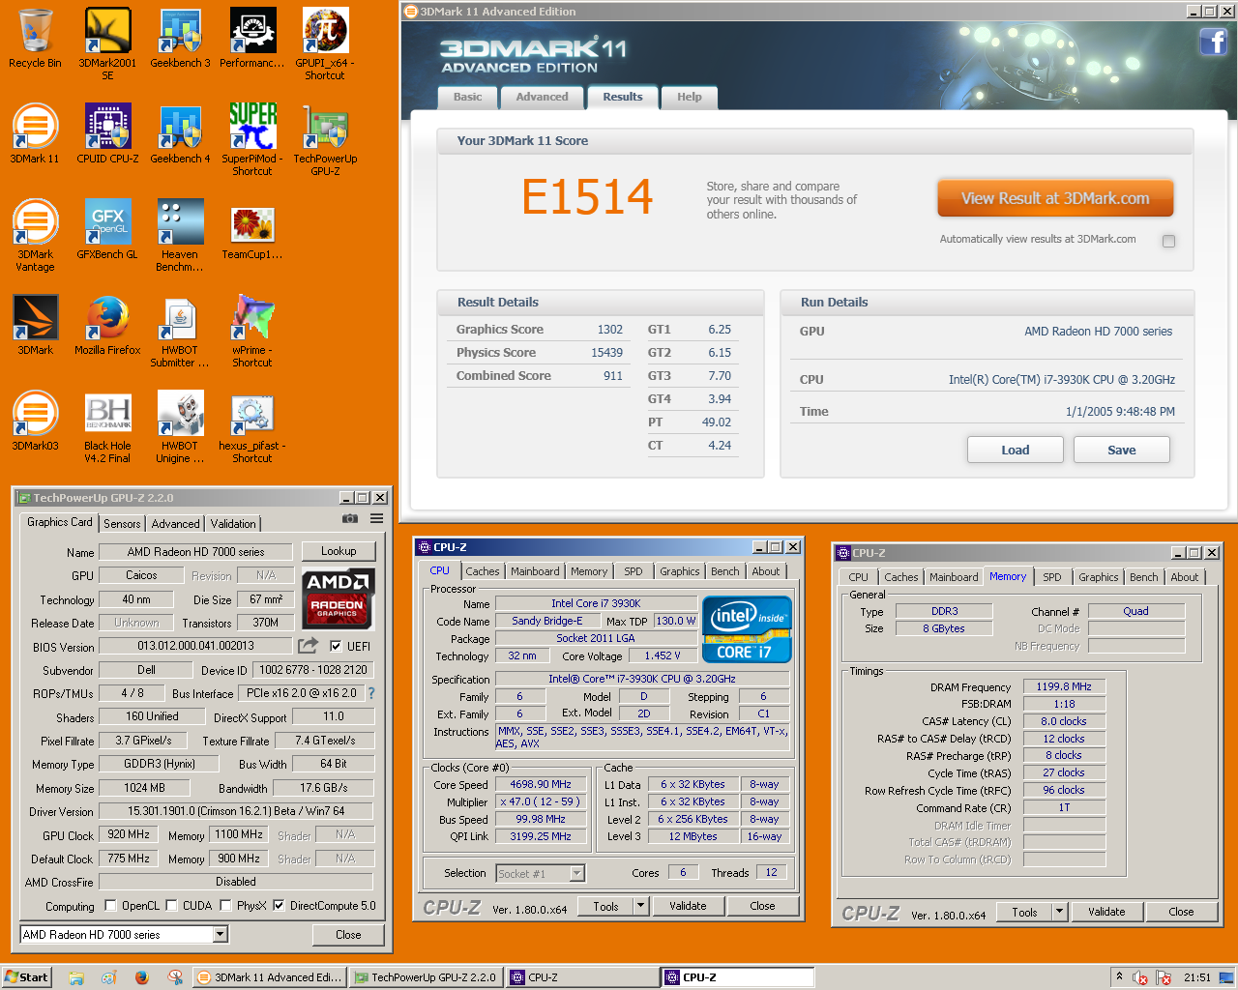This screenshot has width=1238, height=990.
Task: Open wPrime shortcut icon
Action: point(252,331)
